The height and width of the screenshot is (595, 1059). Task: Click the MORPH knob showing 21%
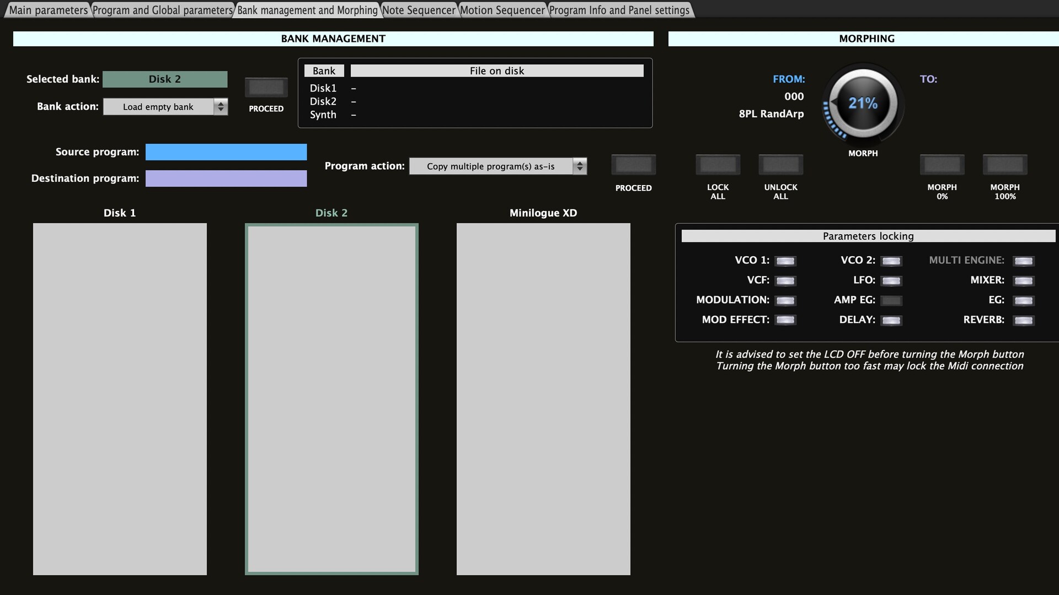click(x=863, y=104)
